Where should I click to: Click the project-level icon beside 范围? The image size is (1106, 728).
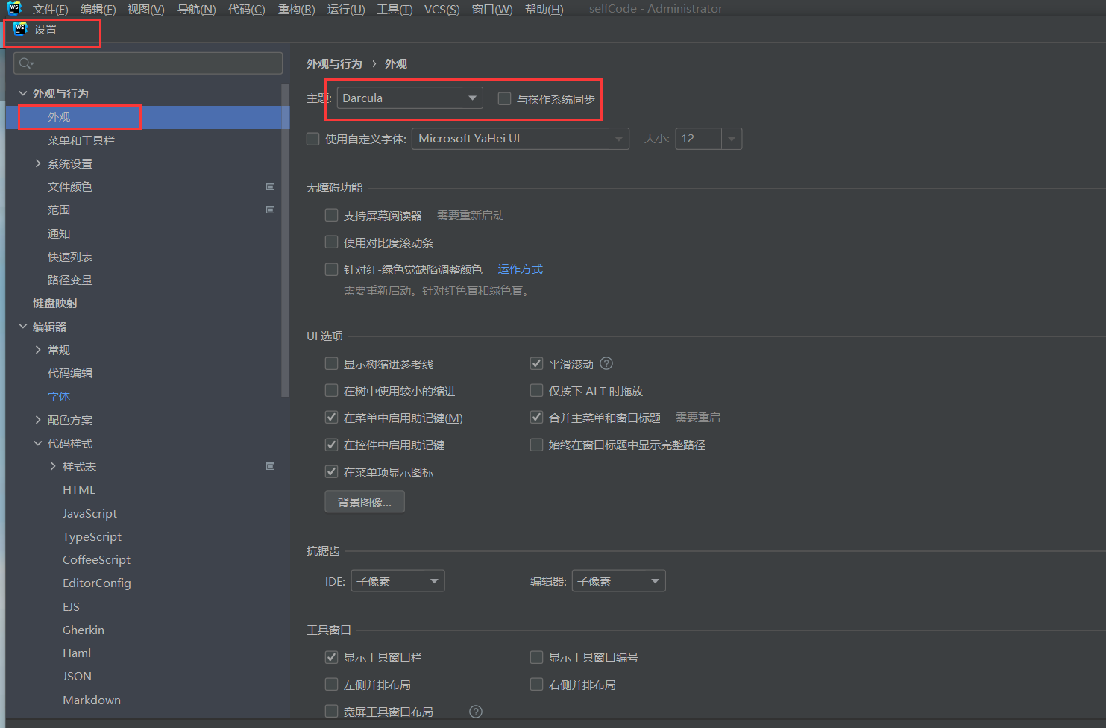(x=270, y=210)
